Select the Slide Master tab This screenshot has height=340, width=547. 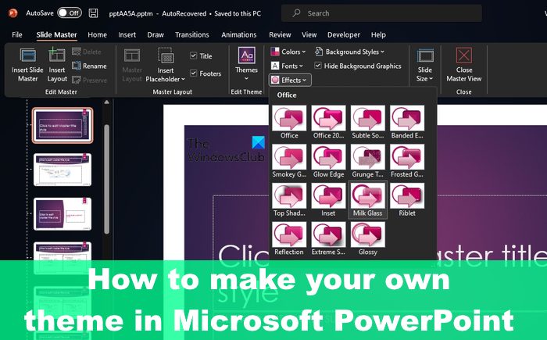[56, 34]
